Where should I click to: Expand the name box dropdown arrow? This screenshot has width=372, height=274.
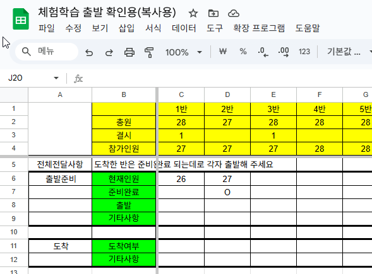[x=56, y=78]
